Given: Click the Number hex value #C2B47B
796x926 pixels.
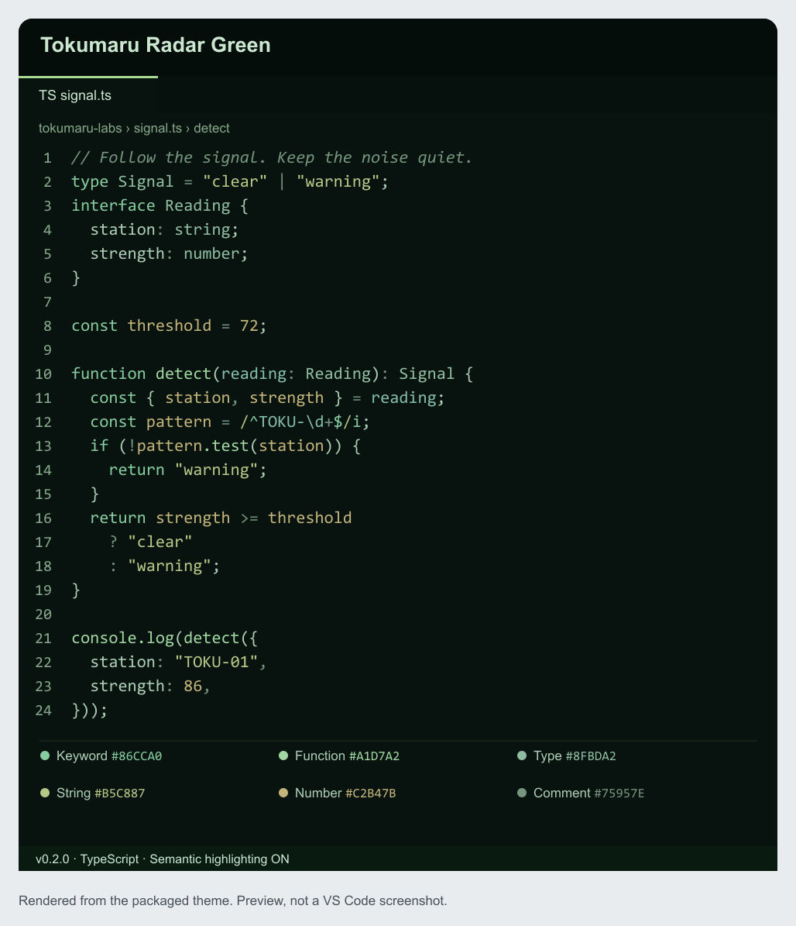Looking at the screenshot, I should (x=371, y=793).
